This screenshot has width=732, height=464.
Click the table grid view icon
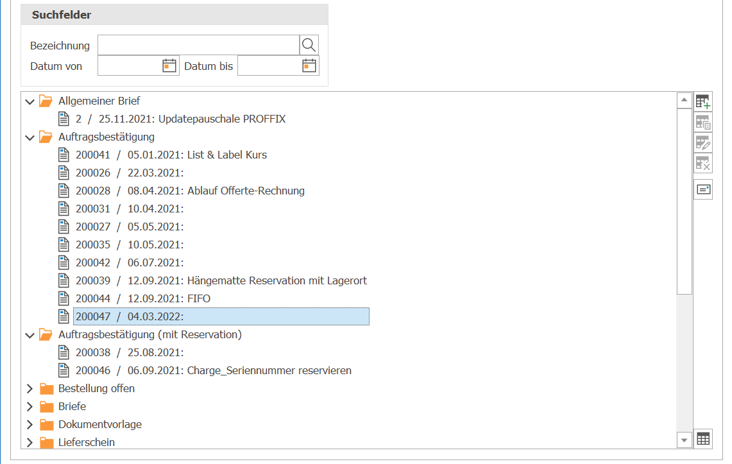point(702,439)
